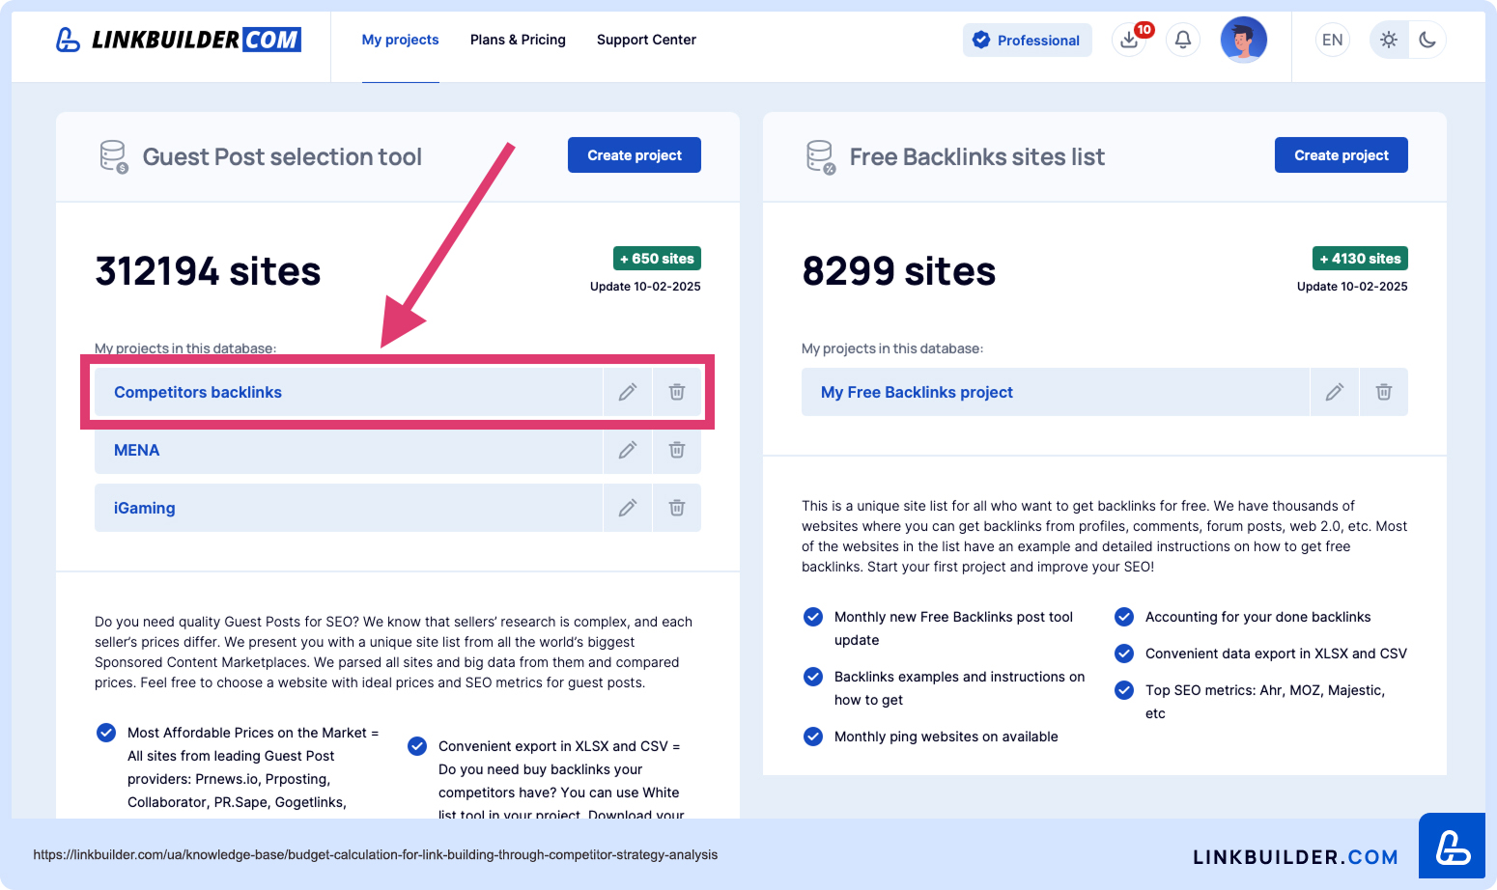Open Plans & Pricing menu item
1497x890 pixels.
pos(518,41)
